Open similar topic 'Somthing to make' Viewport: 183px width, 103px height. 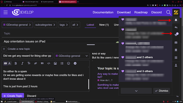point(108,86)
